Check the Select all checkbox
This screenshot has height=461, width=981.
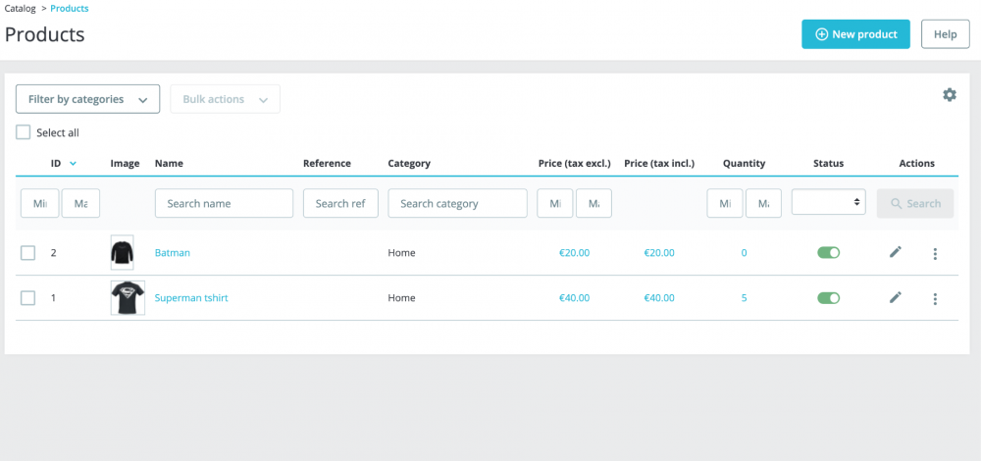point(24,132)
